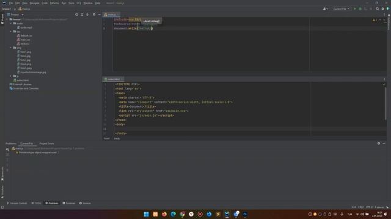
Task: Toggle the Problems tool window button
Action: click(51, 203)
